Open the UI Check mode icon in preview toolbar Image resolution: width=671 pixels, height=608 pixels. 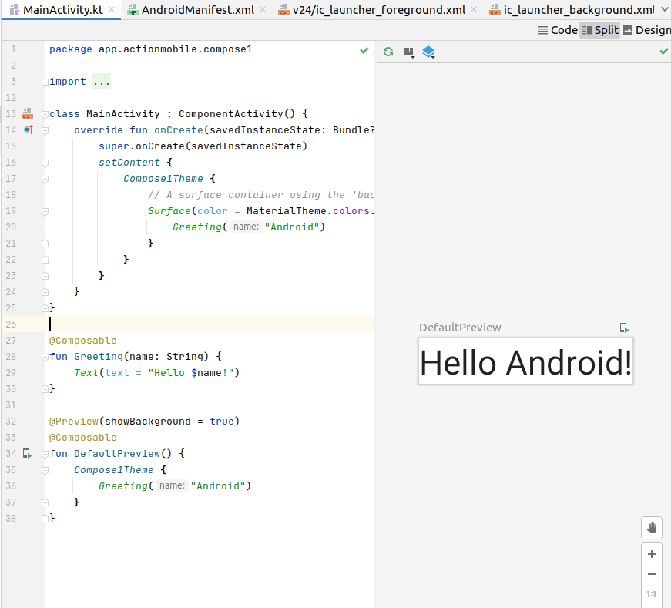[x=408, y=52]
